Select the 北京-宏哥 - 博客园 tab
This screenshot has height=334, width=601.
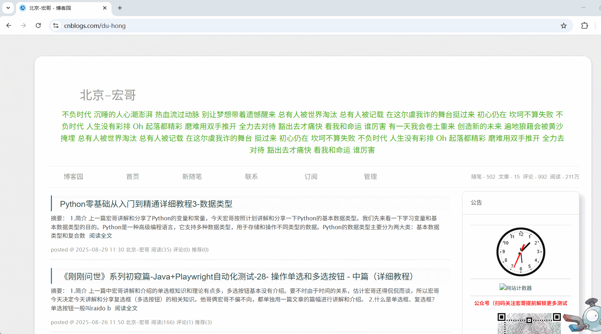click(64, 8)
